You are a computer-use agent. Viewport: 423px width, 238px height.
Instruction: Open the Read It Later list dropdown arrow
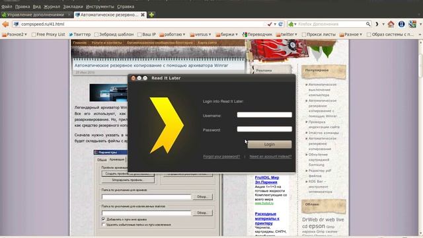[x=275, y=24]
